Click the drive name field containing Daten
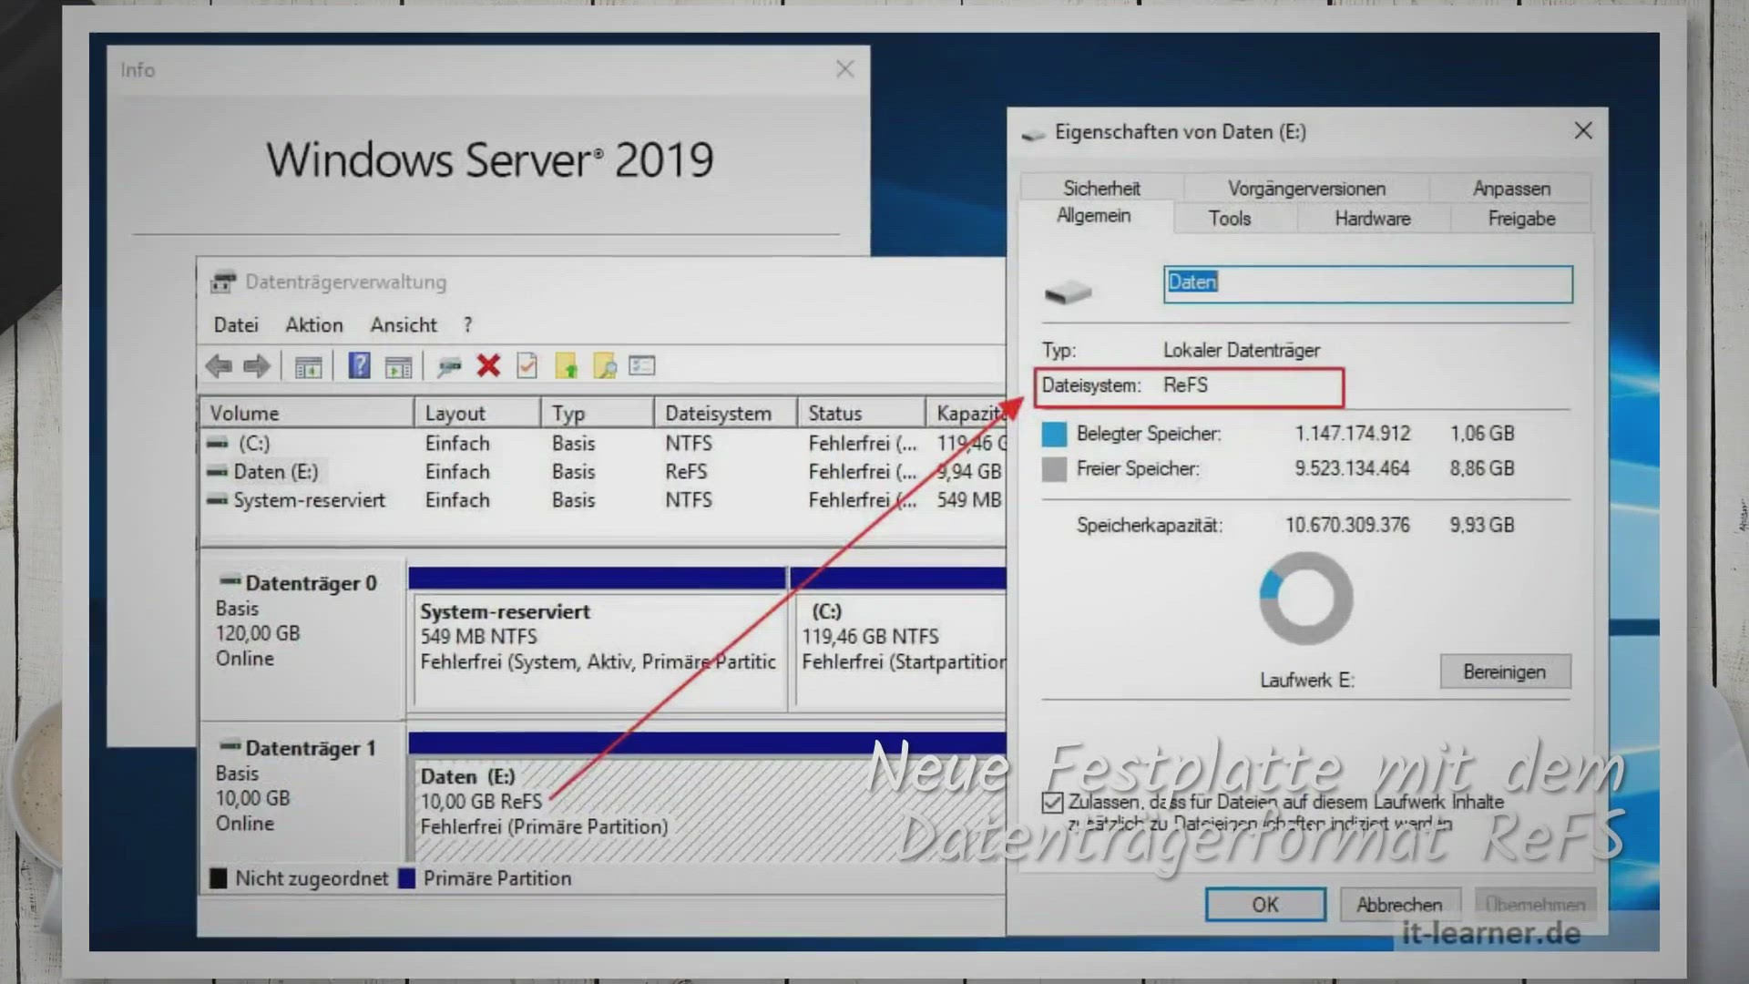 coord(1366,283)
